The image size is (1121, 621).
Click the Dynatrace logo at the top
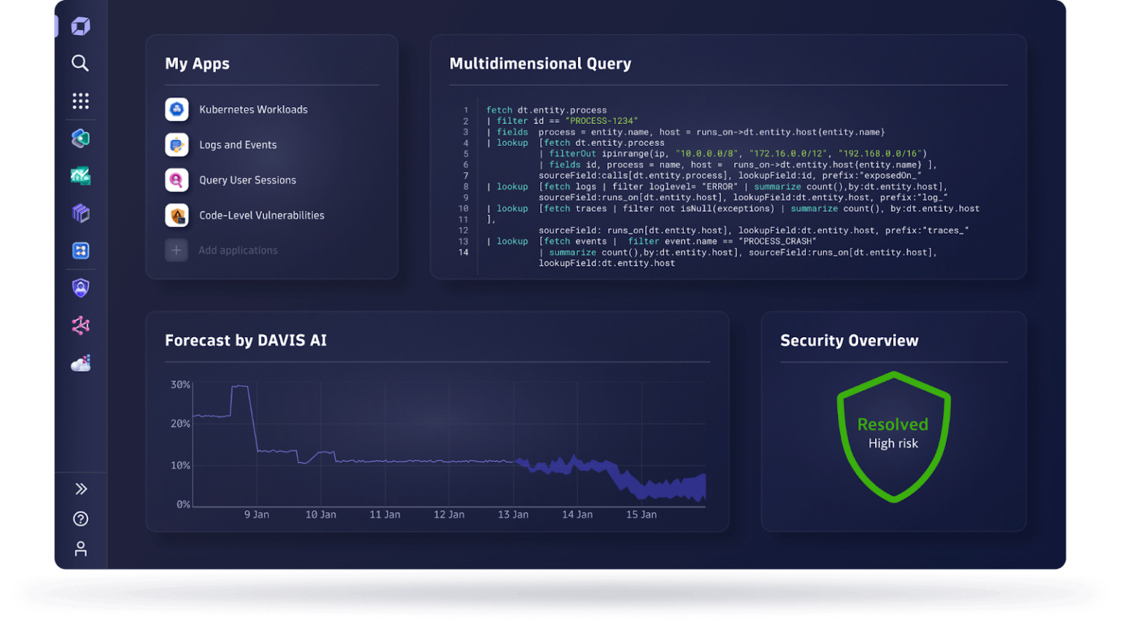point(80,26)
